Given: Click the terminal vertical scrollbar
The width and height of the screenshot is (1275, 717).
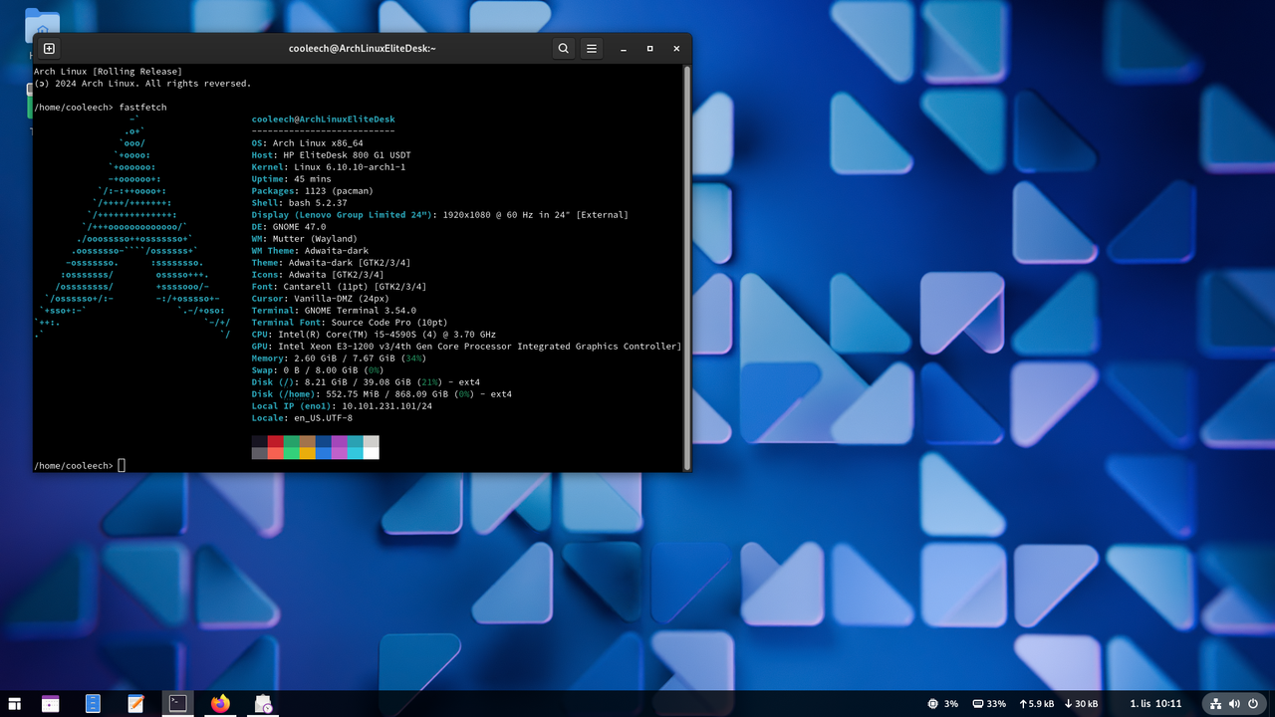Looking at the screenshot, I should (x=686, y=267).
